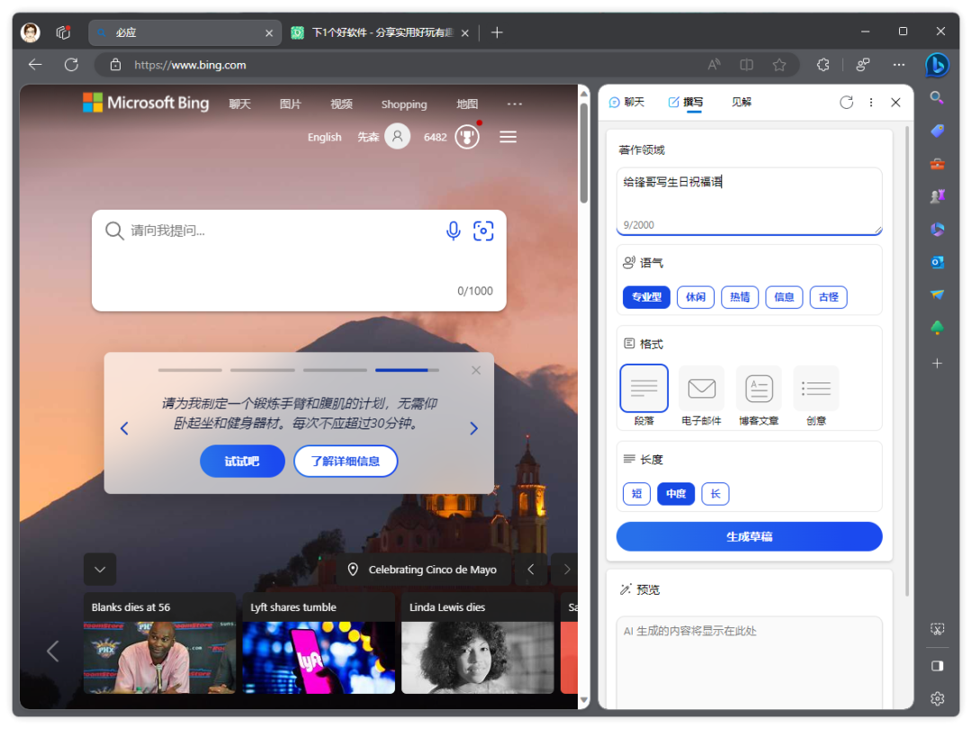Set length to 长
The height and width of the screenshot is (729, 972).
point(715,493)
